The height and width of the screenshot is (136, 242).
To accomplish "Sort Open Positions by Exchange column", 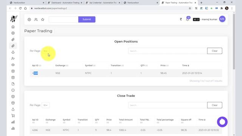I will coord(62,65).
